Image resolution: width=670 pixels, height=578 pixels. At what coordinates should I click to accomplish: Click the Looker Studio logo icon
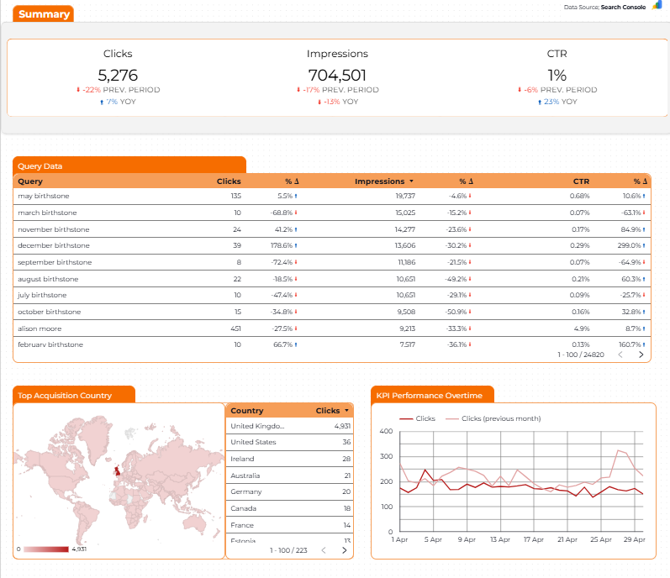click(657, 6)
